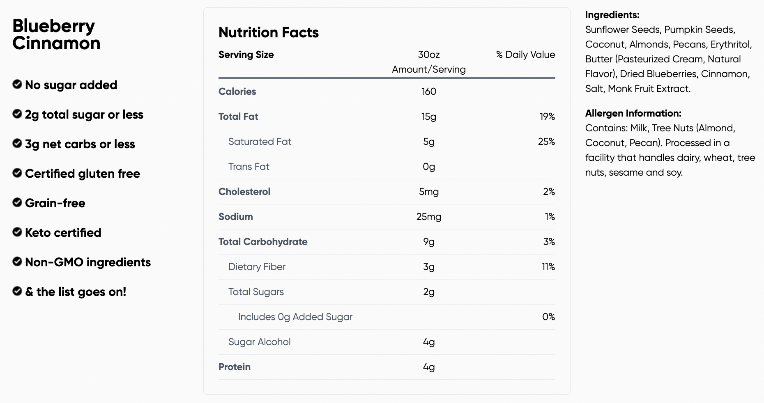Image resolution: width=764 pixels, height=403 pixels.
Task: Click the checkmark icon beside No sugar added
Action: [17, 84]
